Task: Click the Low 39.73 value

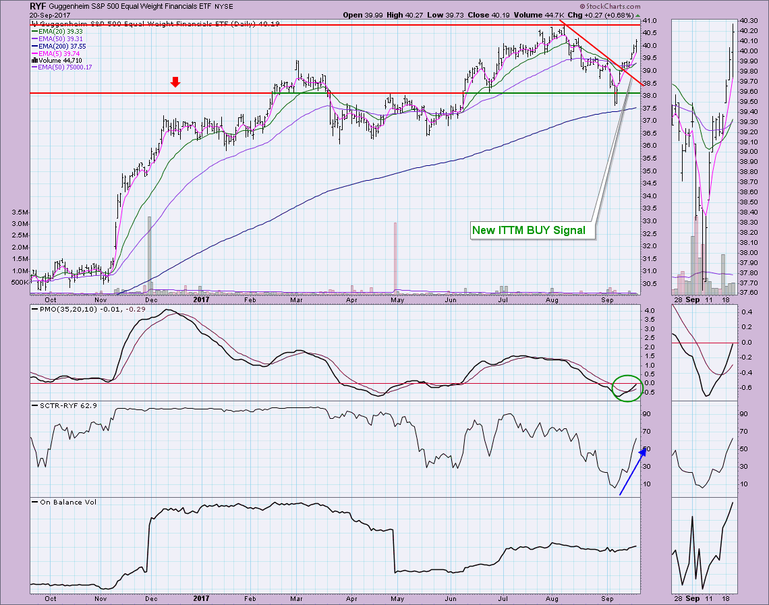Action: pyautogui.click(x=445, y=16)
